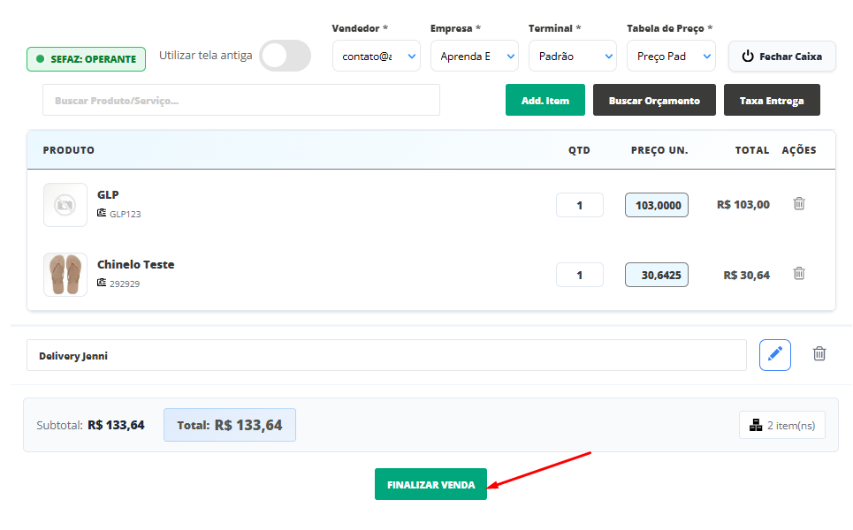Delete the Delivery Jenni entry
This screenshot has width=853, height=530.
pyautogui.click(x=819, y=354)
